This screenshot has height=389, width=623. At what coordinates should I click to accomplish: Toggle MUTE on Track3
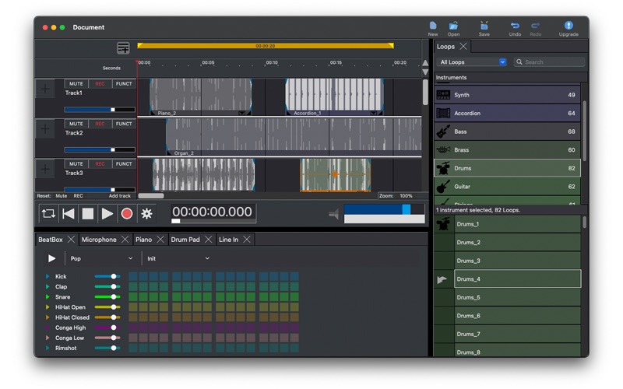pyautogui.click(x=76, y=164)
